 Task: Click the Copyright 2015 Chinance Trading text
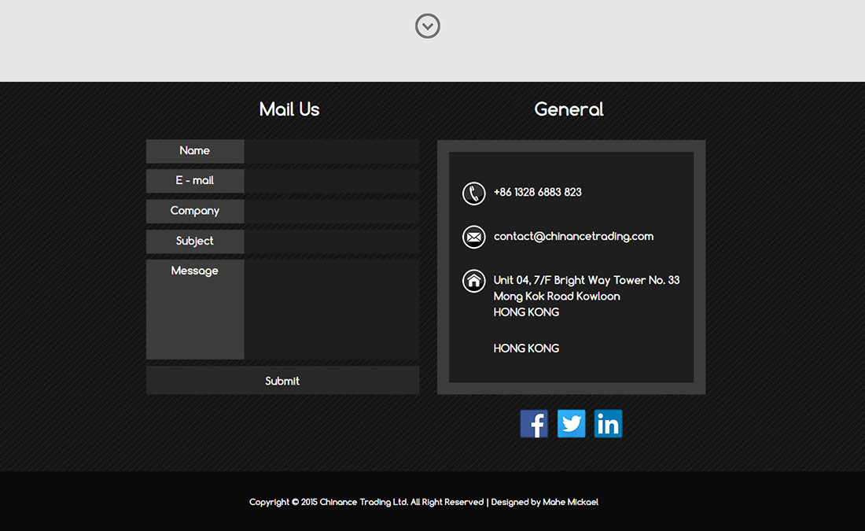[366, 502]
